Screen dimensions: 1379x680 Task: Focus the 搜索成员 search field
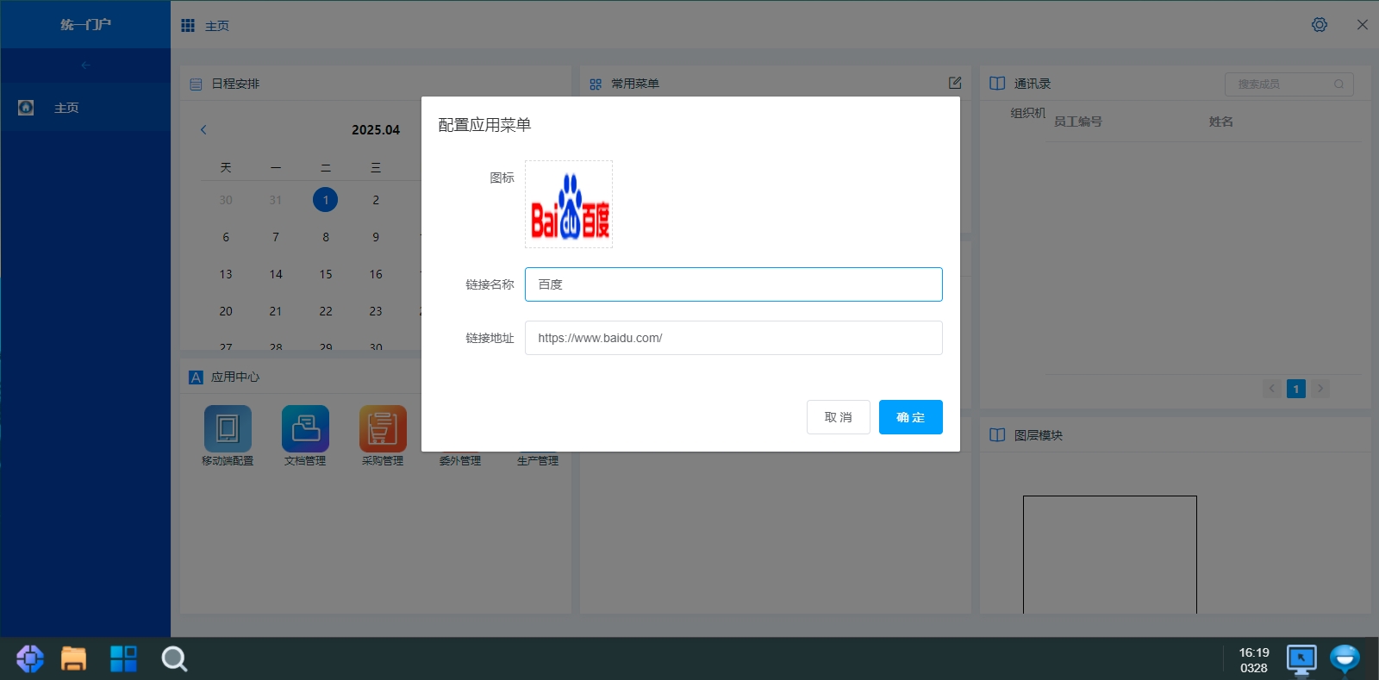[x=1289, y=84]
